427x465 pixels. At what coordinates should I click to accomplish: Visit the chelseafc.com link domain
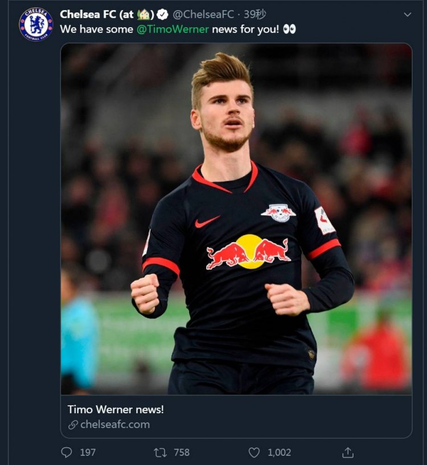point(115,425)
